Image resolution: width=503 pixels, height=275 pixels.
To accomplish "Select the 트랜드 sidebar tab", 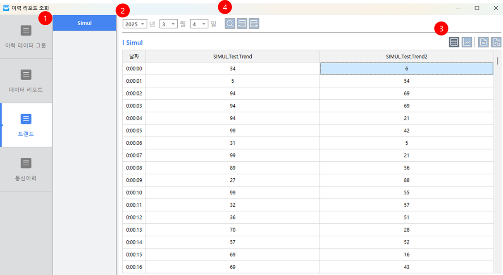I will [x=26, y=125].
